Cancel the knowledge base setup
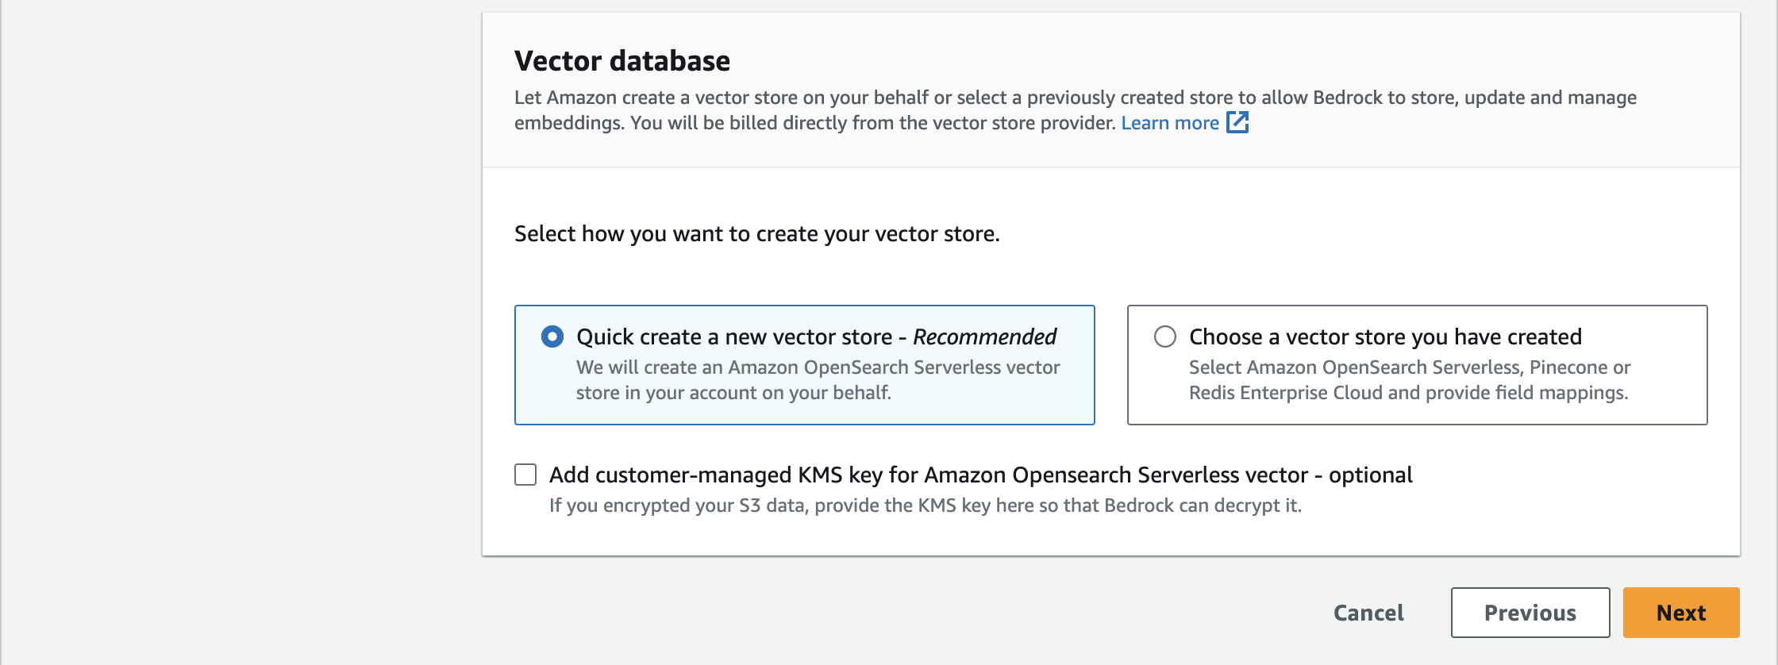The image size is (1778, 665). point(1368,613)
